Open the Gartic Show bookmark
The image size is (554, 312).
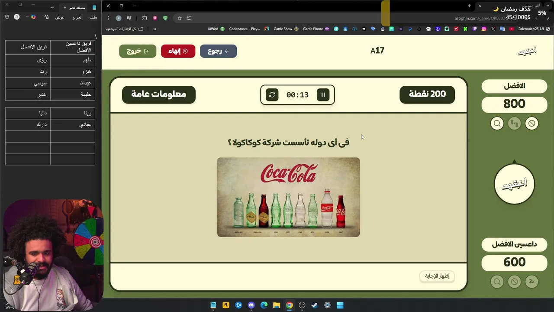click(x=286, y=29)
